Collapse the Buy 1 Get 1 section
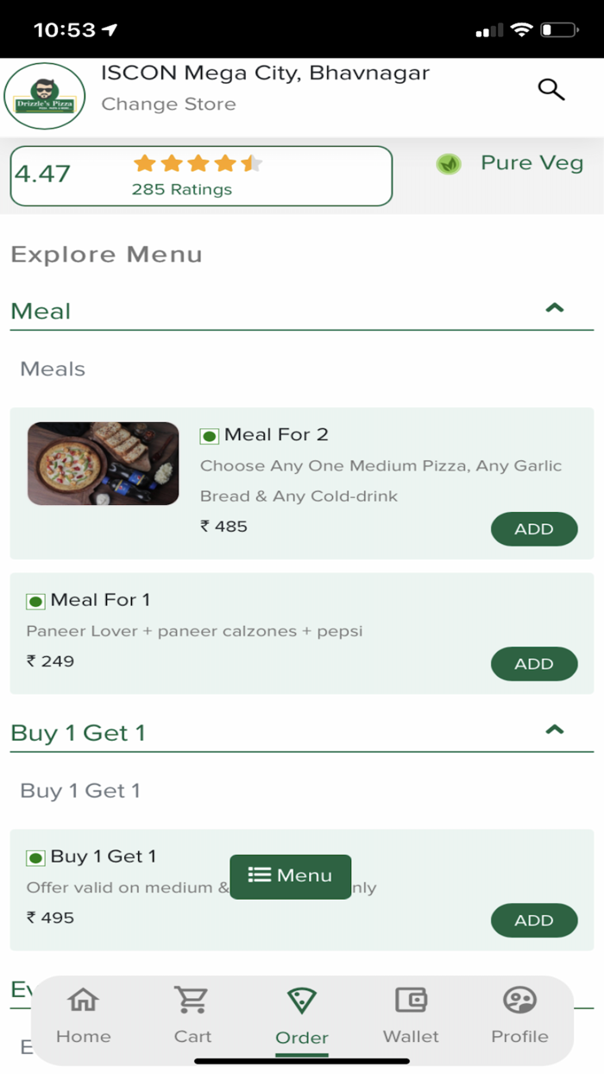 coord(555,730)
